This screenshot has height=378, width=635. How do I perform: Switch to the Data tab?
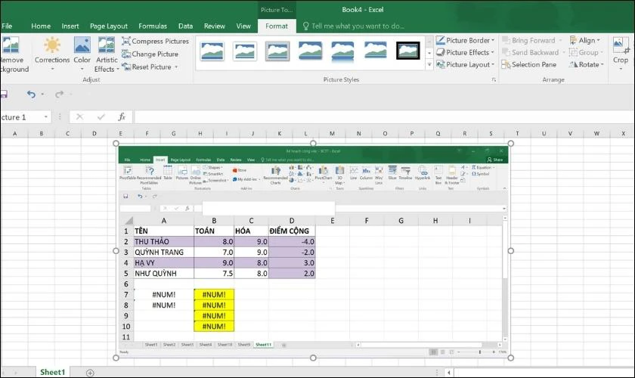point(185,26)
